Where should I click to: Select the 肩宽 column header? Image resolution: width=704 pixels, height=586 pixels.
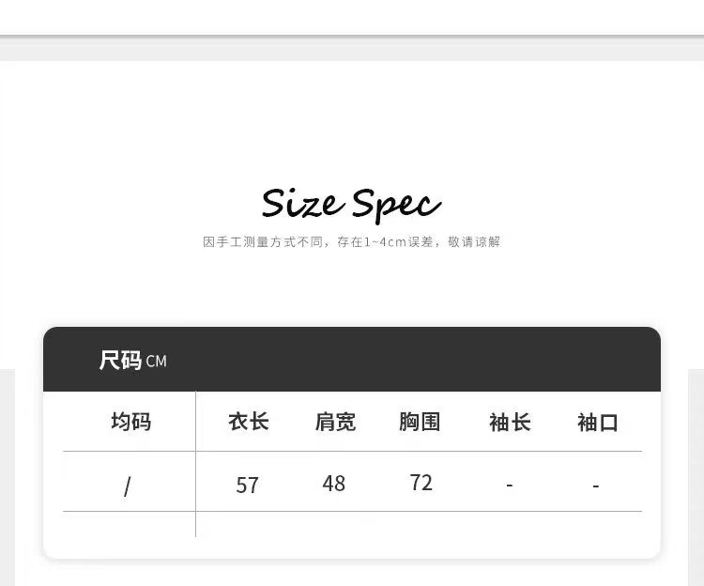click(x=335, y=423)
